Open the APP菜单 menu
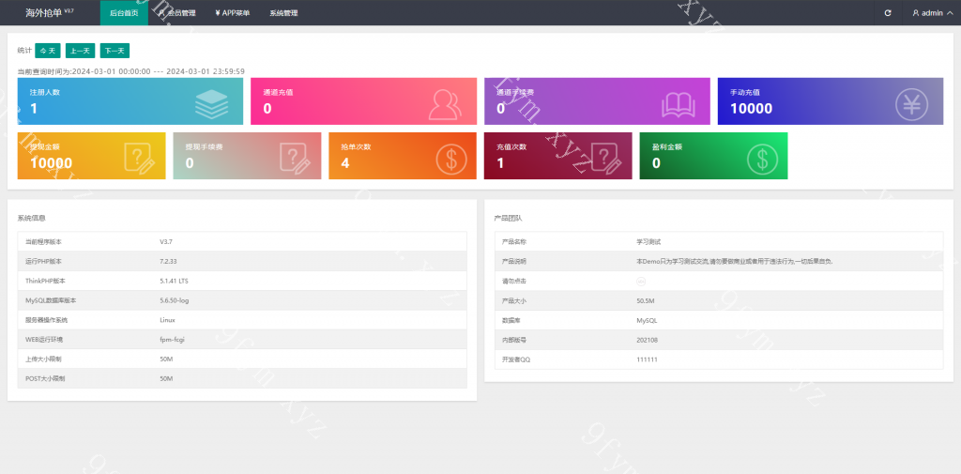The width and height of the screenshot is (961, 474). (233, 13)
